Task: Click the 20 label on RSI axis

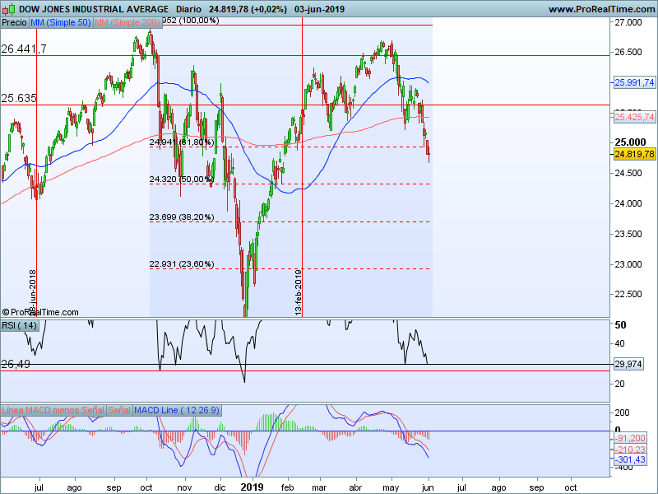Action: click(x=619, y=384)
